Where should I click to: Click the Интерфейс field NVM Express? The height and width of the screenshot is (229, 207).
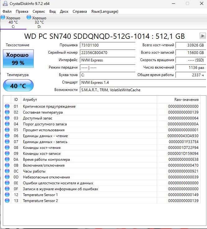pyautogui.click(x=107, y=60)
